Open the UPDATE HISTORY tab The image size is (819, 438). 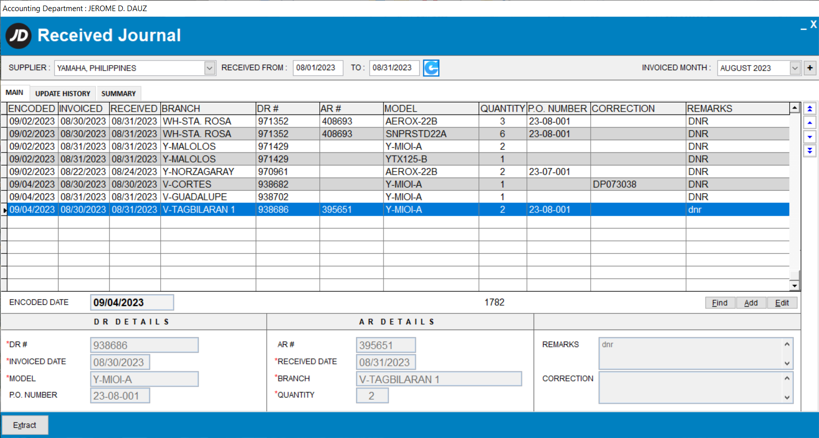click(x=63, y=93)
